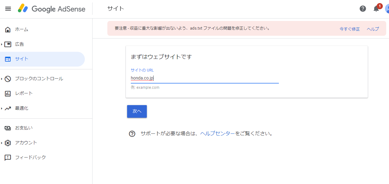Click the フィードバック feedback icon
Image resolution: width=389 pixels, height=184 pixels.
click(8, 157)
